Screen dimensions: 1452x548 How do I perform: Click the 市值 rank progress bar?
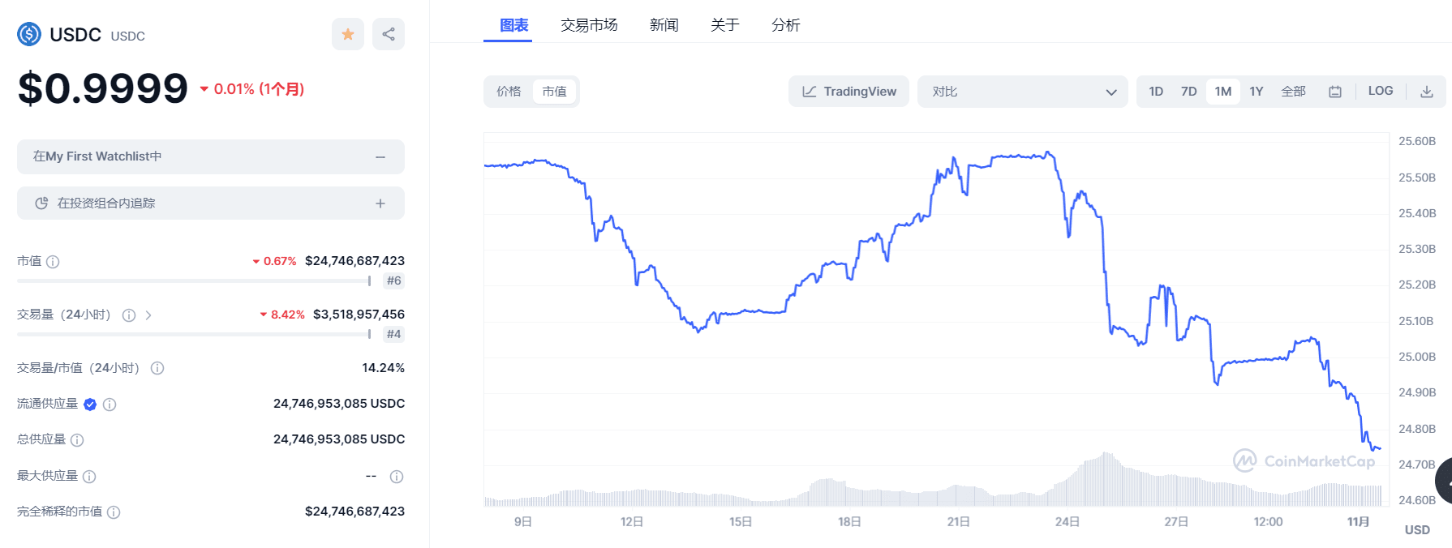tap(192, 280)
